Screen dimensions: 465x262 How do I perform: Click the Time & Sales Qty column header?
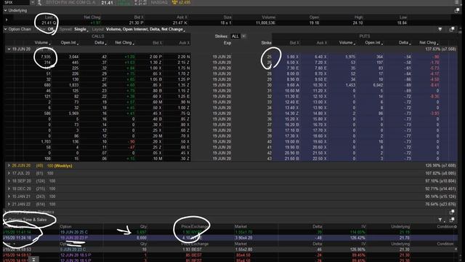[x=144, y=226]
